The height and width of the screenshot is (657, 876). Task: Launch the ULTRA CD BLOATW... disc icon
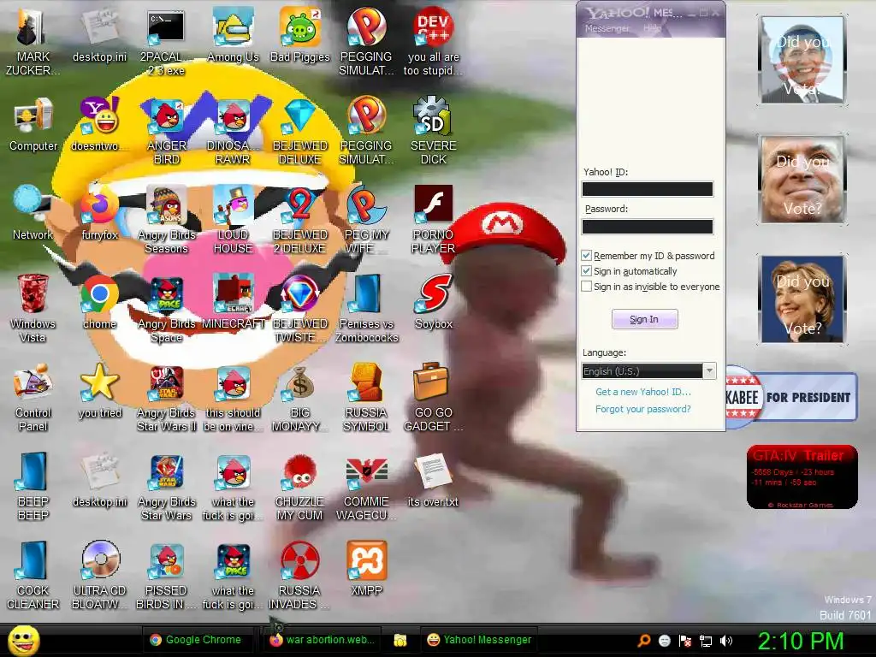(x=99, y=574)
